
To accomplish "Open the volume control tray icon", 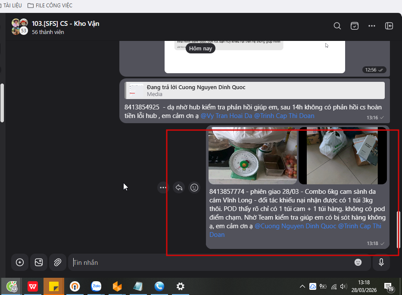I will (343, 286).
